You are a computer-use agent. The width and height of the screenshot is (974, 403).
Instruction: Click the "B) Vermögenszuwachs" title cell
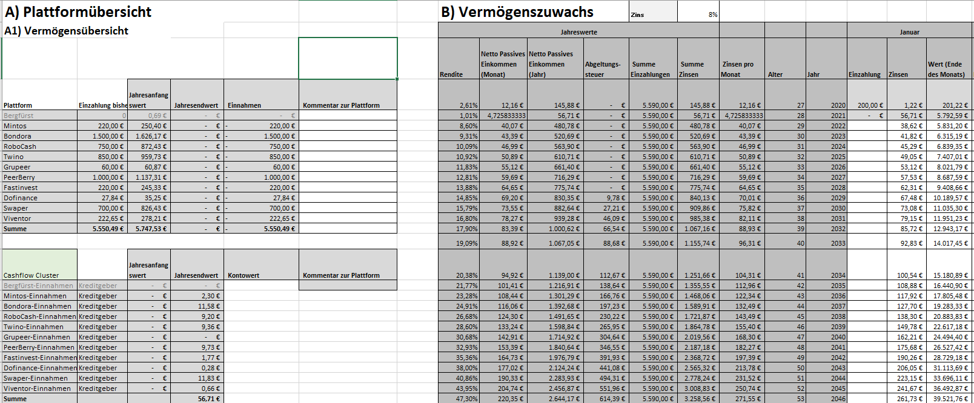(x=517, y=12)
